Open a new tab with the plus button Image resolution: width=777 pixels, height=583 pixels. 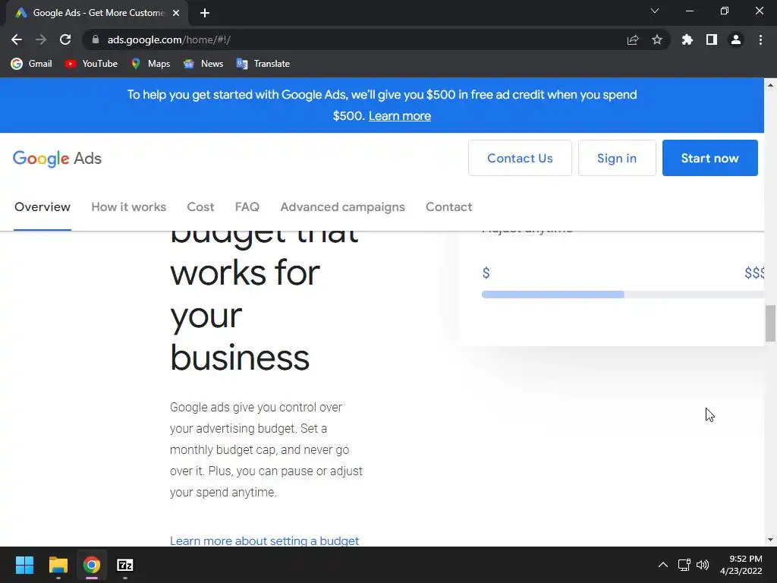click(205, 13)
